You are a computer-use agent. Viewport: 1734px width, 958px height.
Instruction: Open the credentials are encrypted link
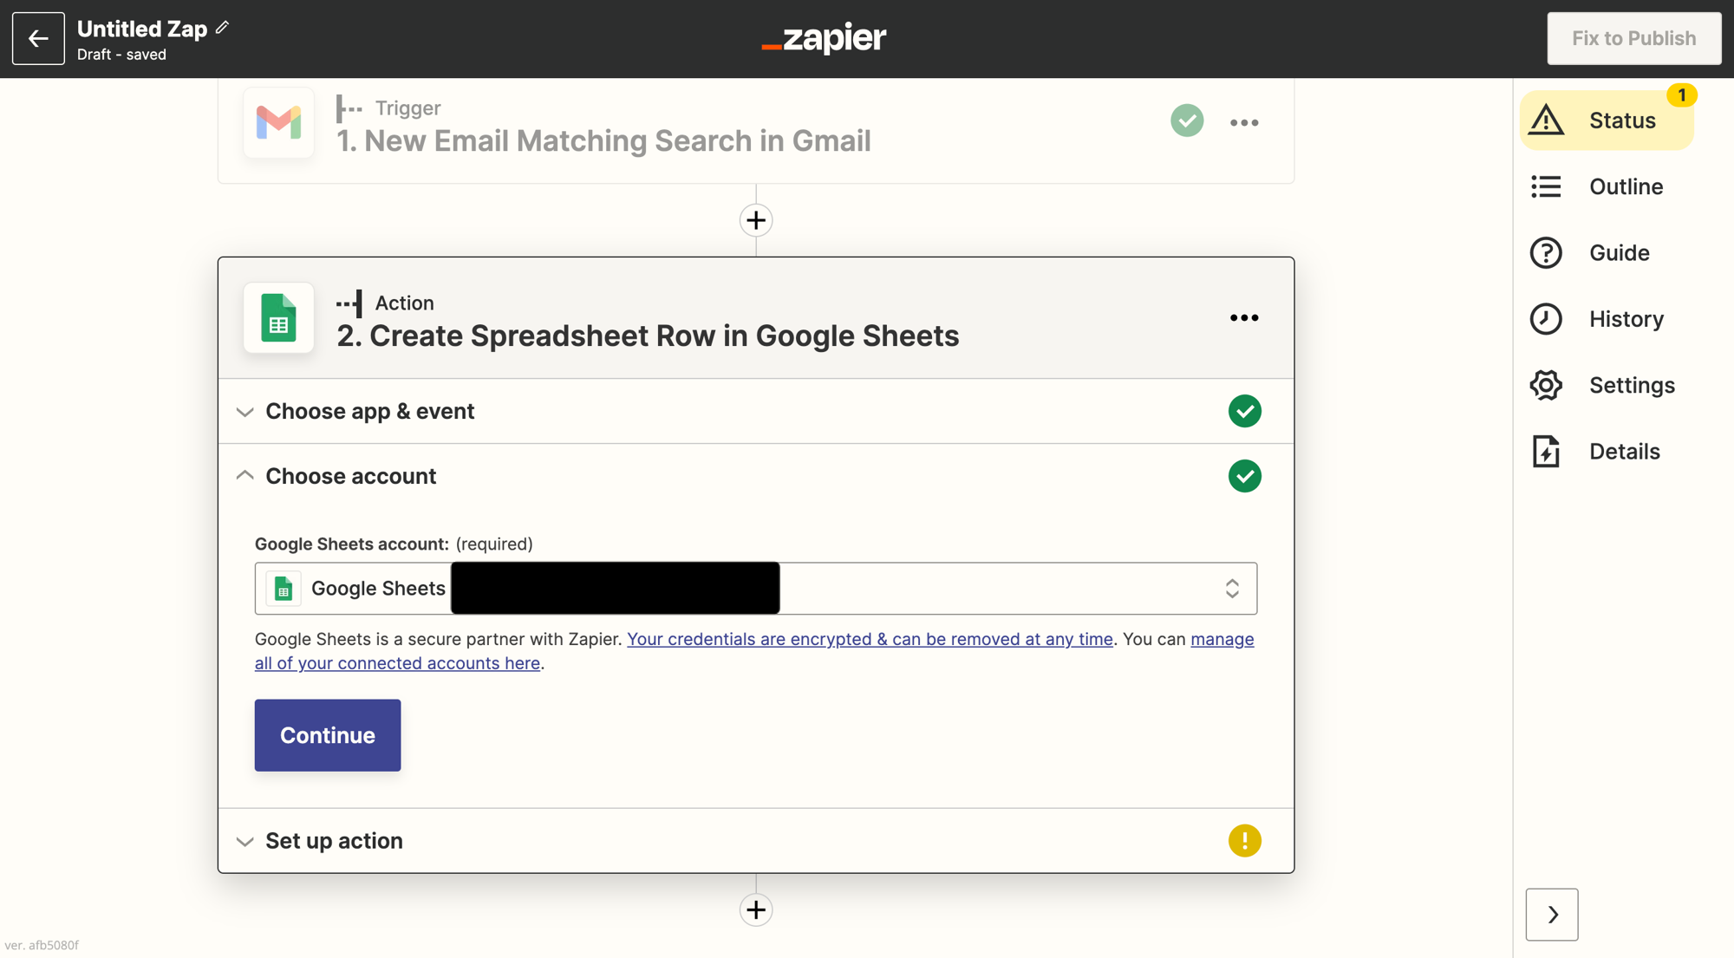(x=870, y=639)
